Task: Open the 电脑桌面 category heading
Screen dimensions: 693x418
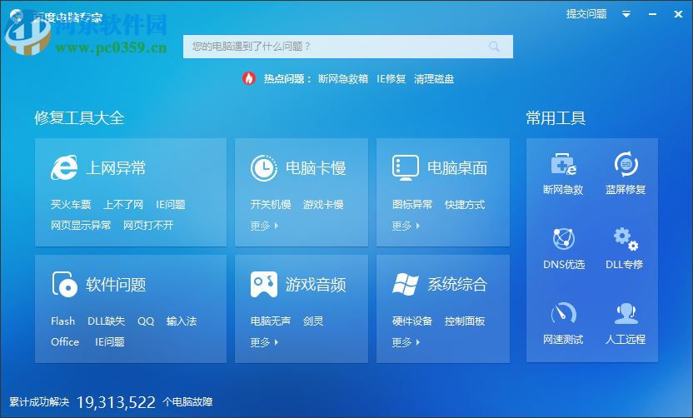Action: coord(457,168)
